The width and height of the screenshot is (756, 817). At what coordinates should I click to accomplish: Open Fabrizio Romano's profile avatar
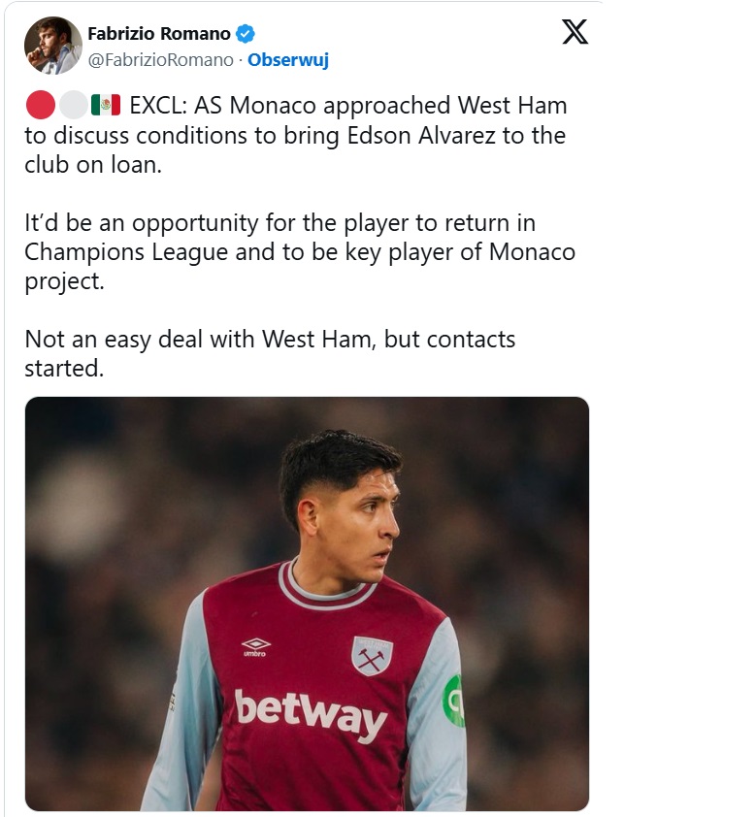click(52, 46)
